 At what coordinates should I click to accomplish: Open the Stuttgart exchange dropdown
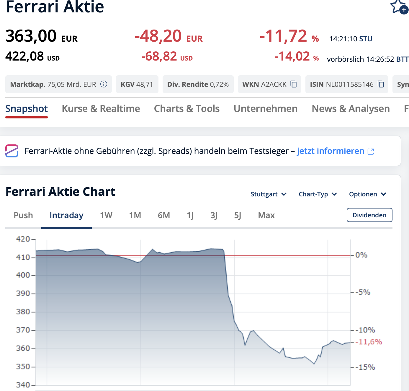coord(269,194)
